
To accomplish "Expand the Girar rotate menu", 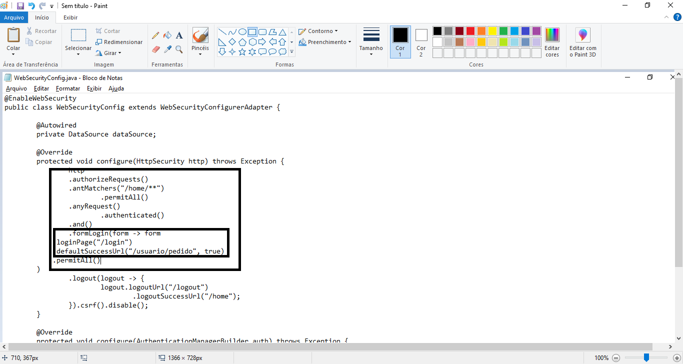I will (x=108, y=53).
